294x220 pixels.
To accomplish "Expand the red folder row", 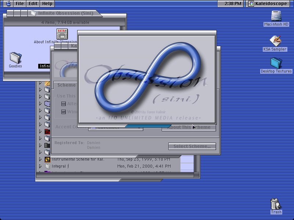I will [x=40, y=132].
